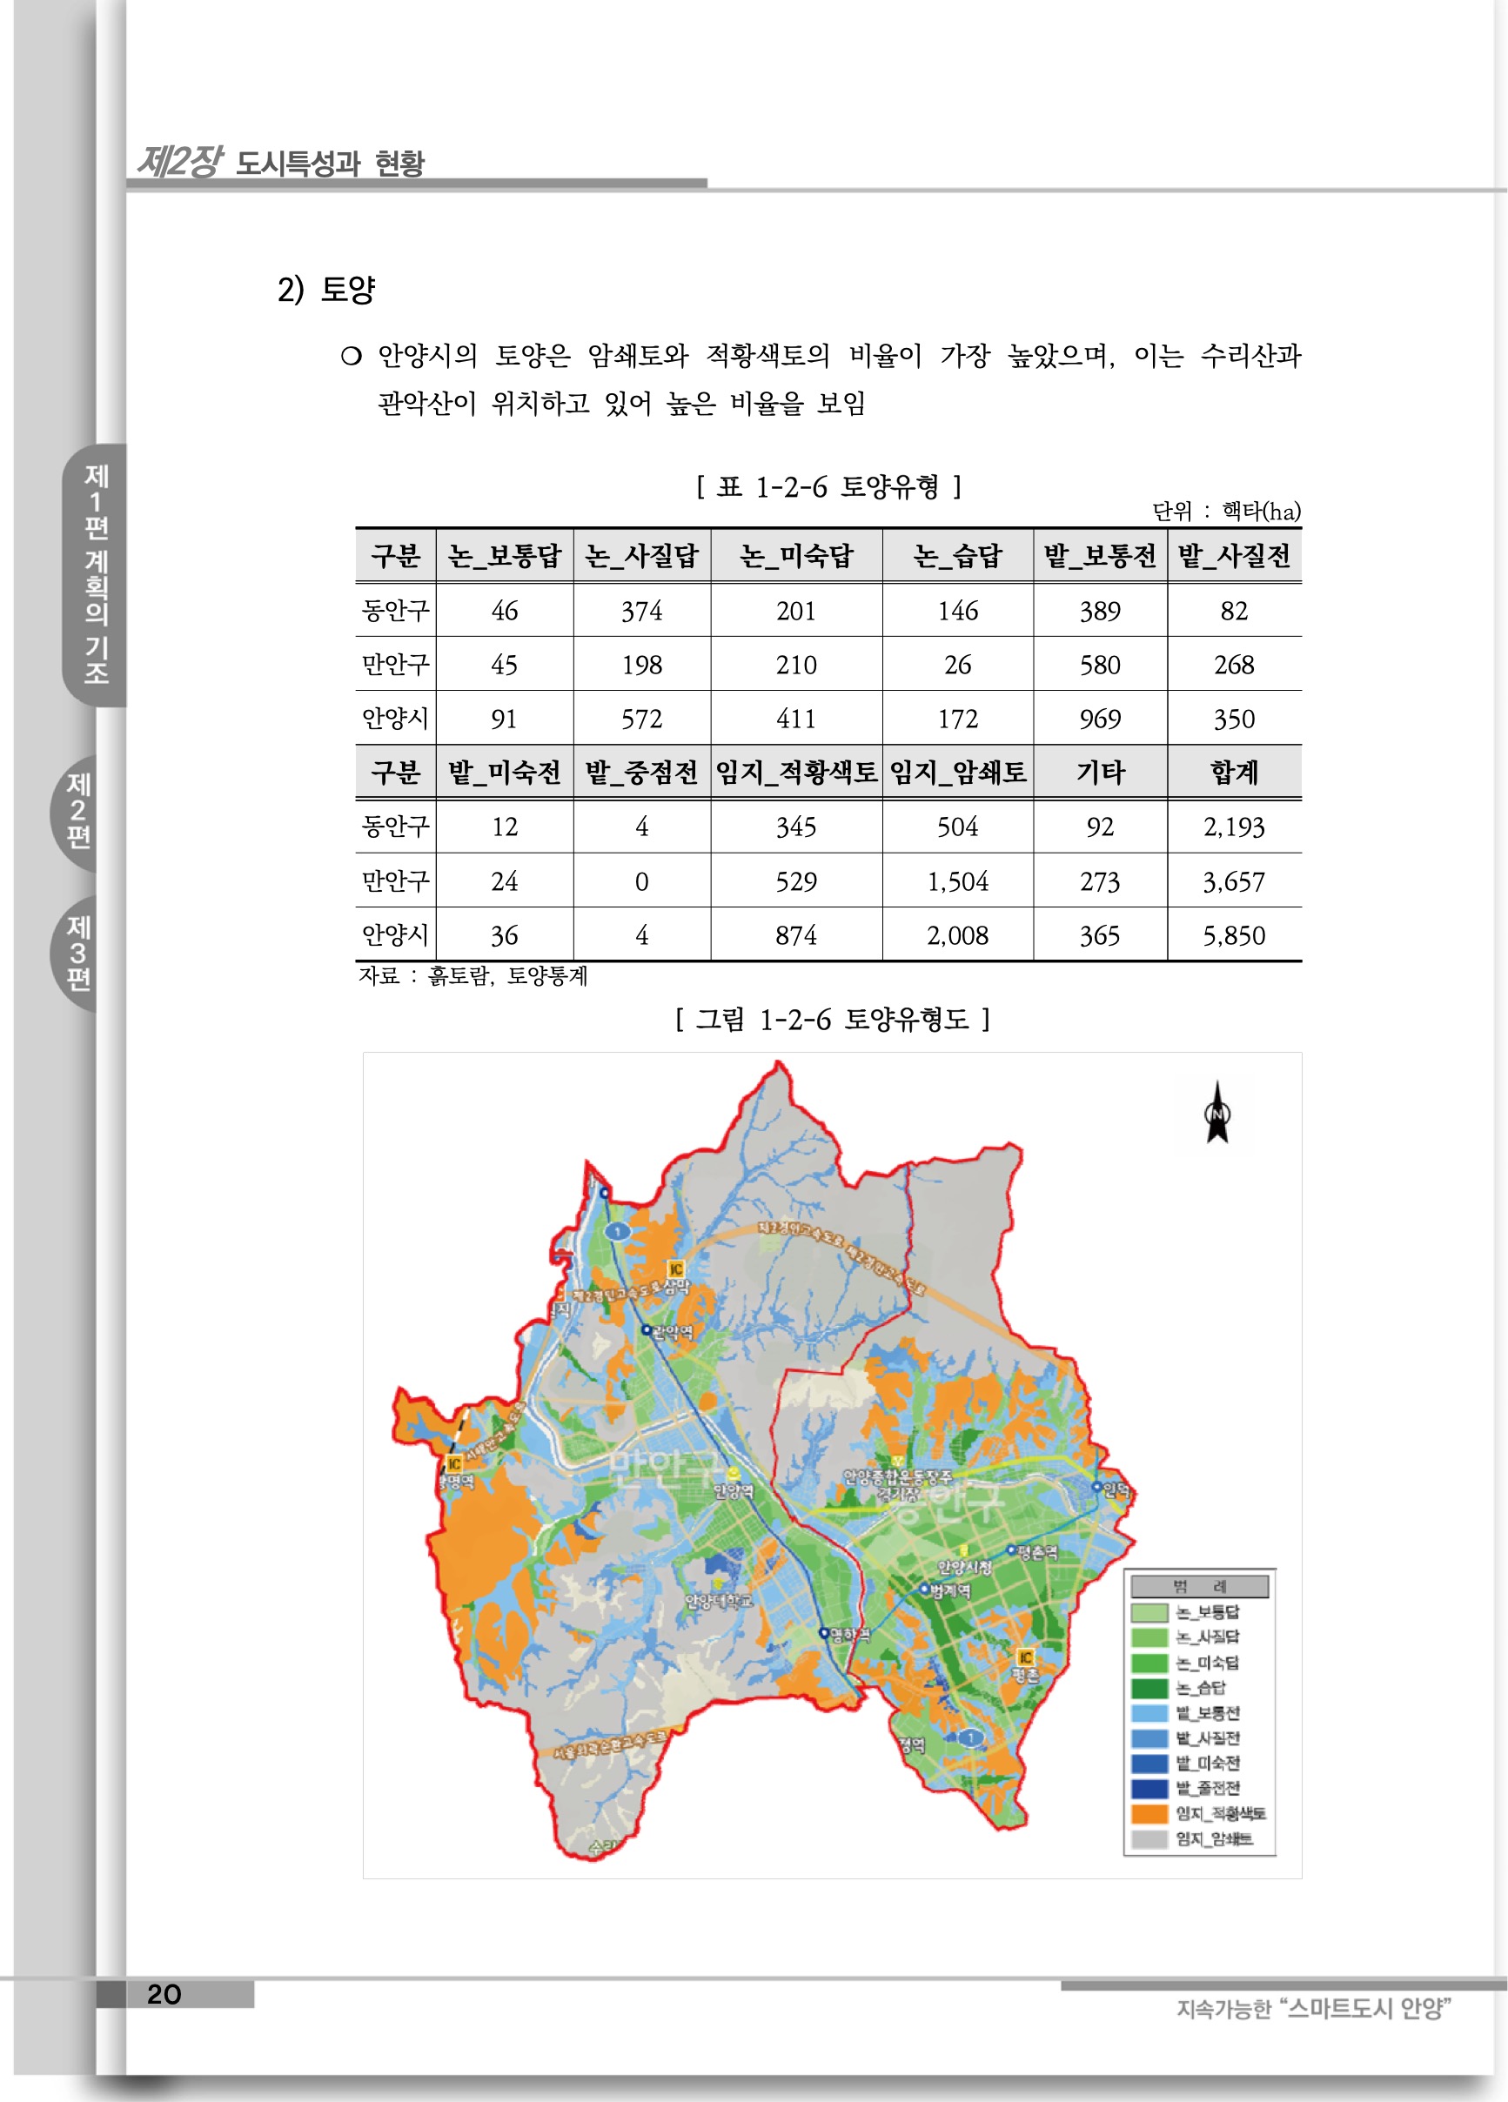Image resolution: width=1508 pixels, height=2102 pixels.
Task: Click the route 1 shield near 삼막 IC
Action: tap(617, 1232)
